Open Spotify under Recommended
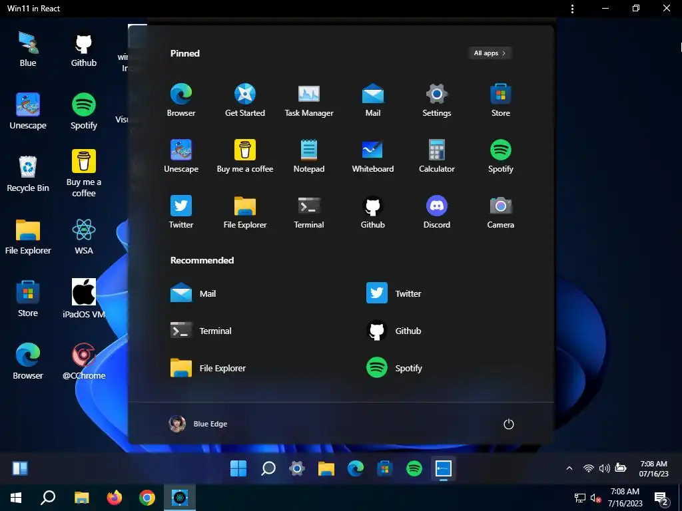 coord(394,368)
